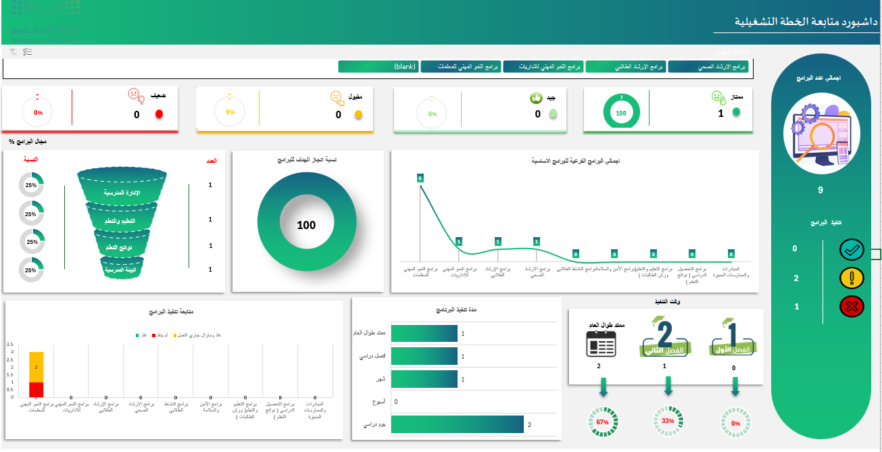Click the yellow exclamation in-progress icon
Screen dimensions: 882x452
tap(852, 278)
